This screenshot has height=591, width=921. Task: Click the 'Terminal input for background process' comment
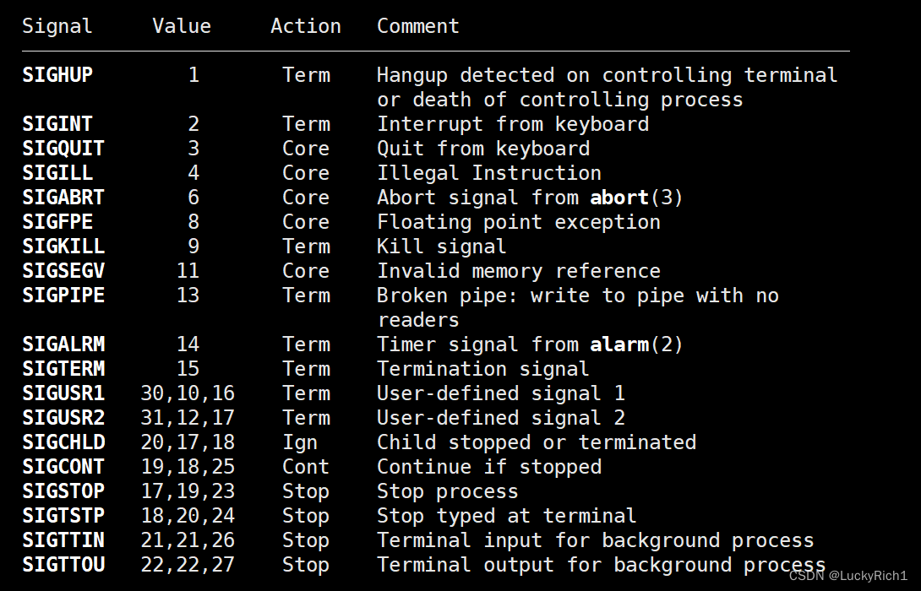(595, 541)
